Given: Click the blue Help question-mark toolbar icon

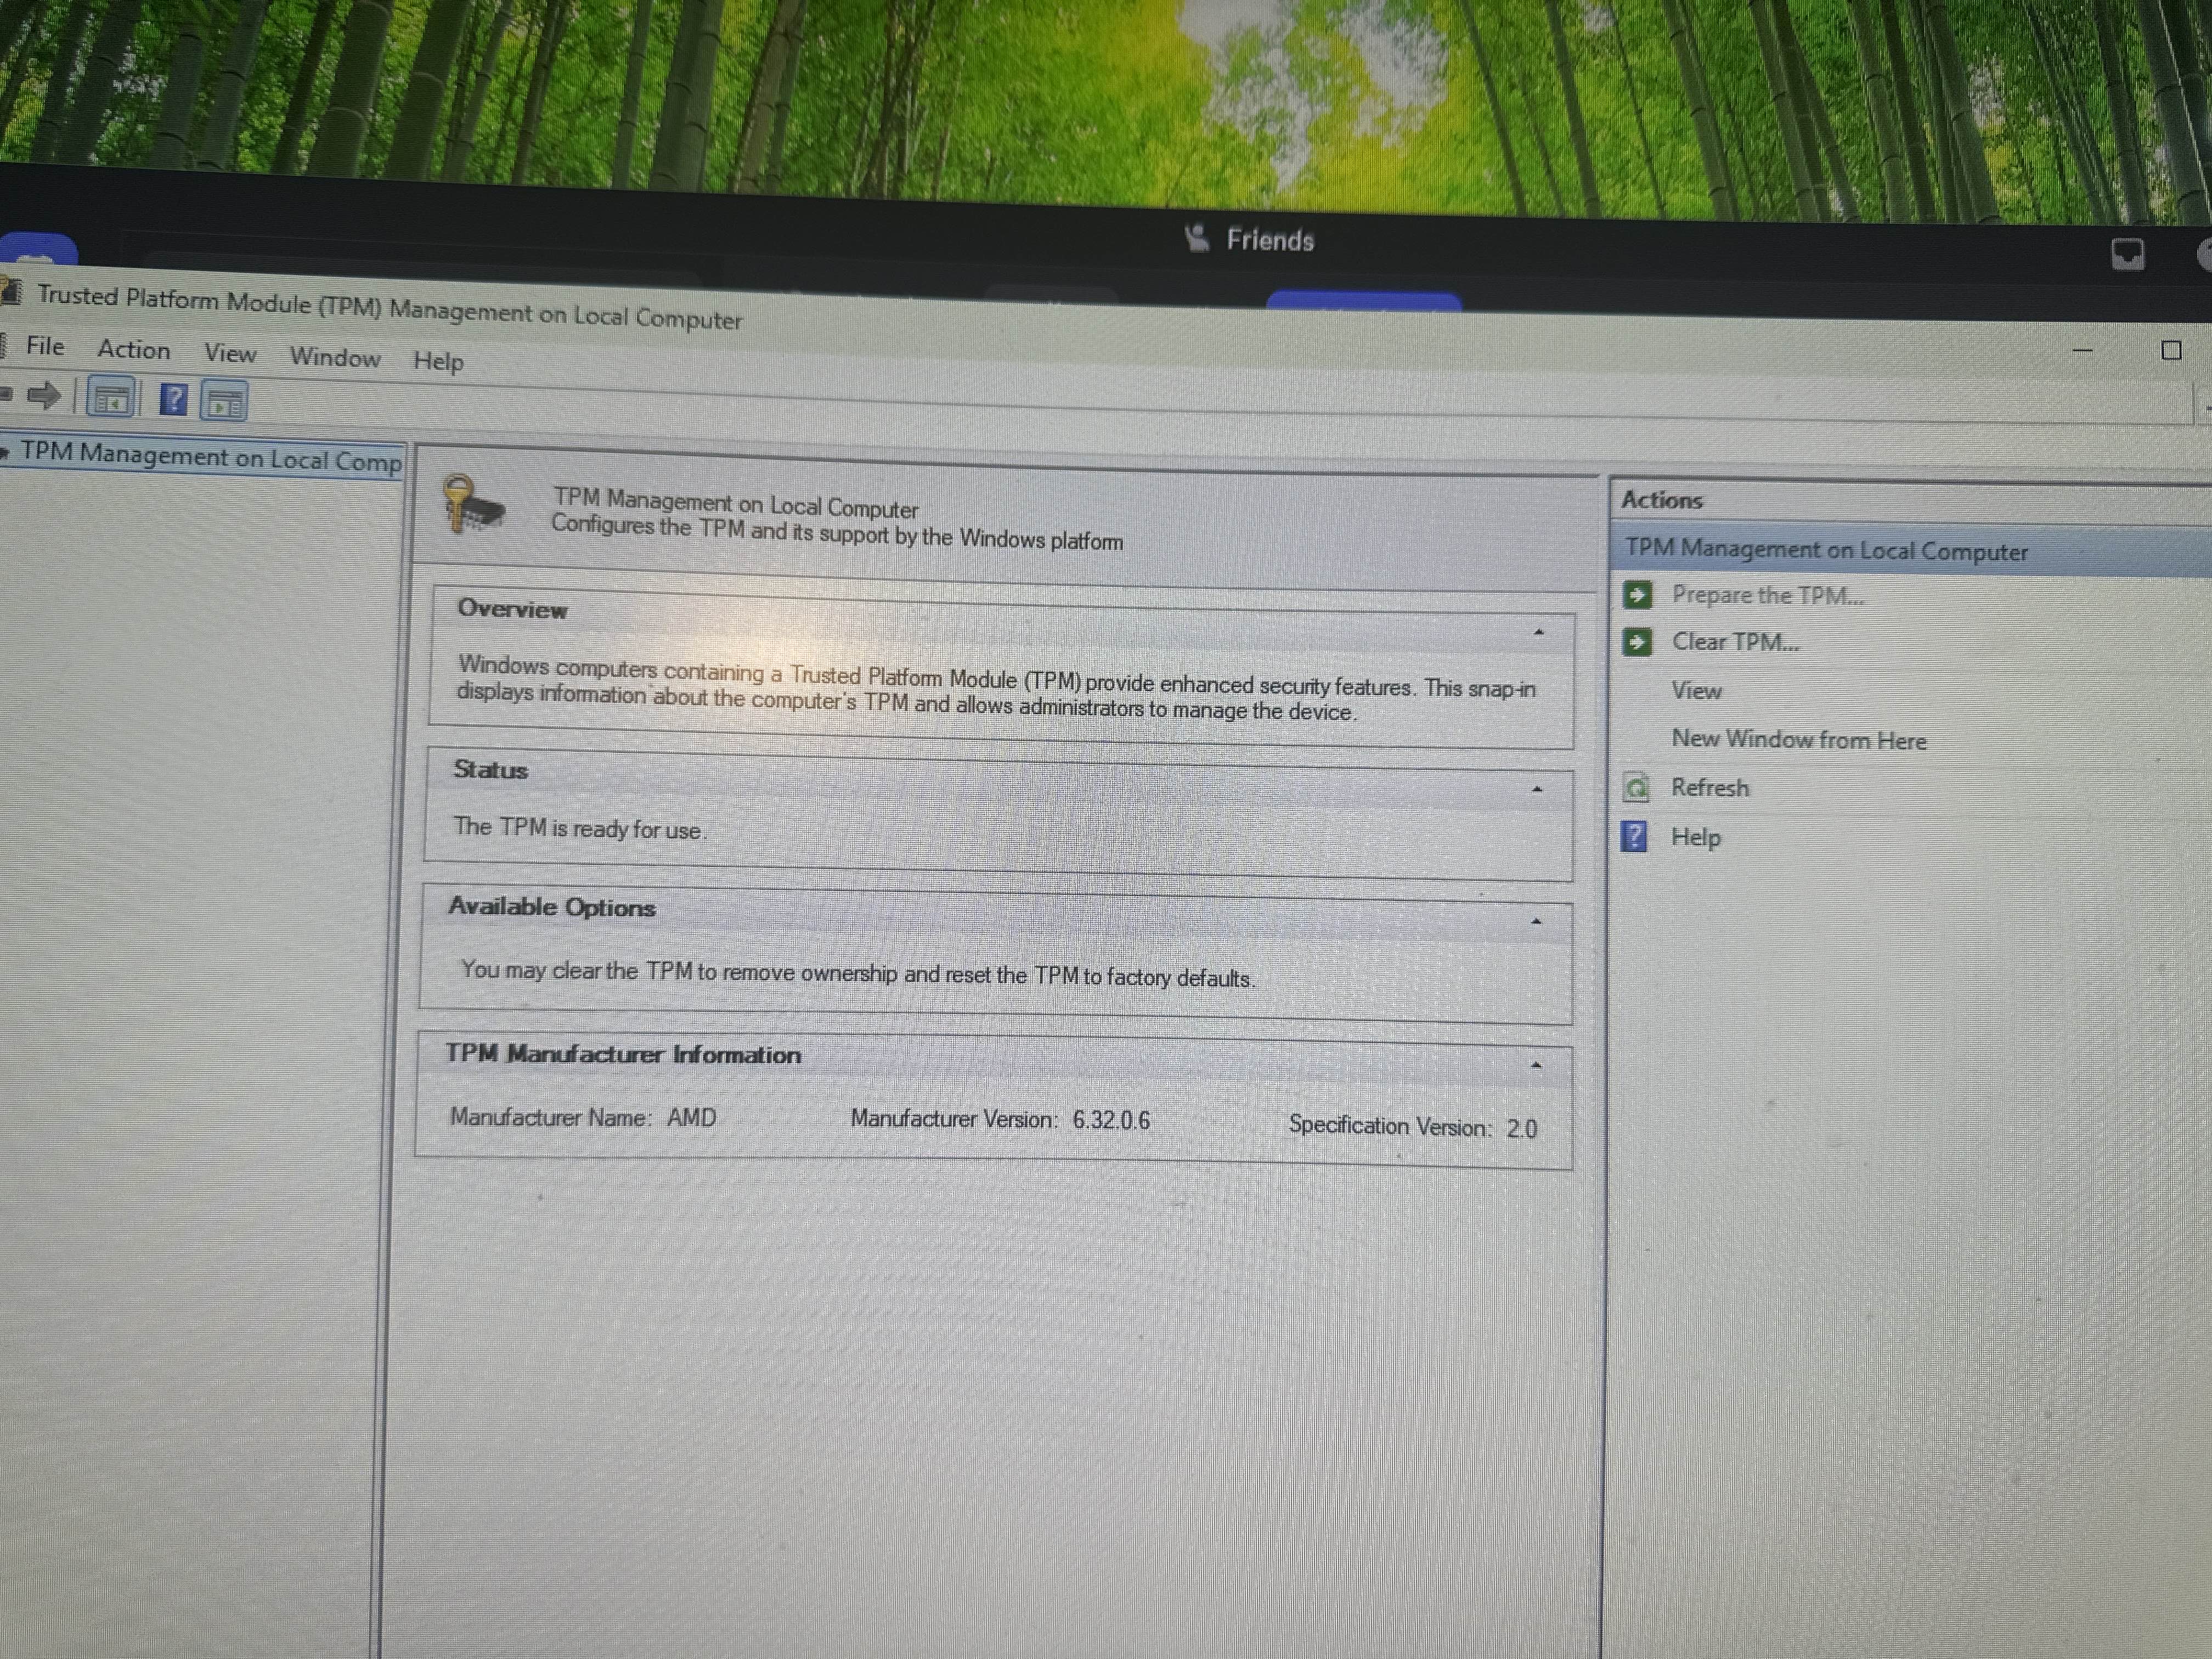Looking at the screenshot, I should (x=174, y=401).
